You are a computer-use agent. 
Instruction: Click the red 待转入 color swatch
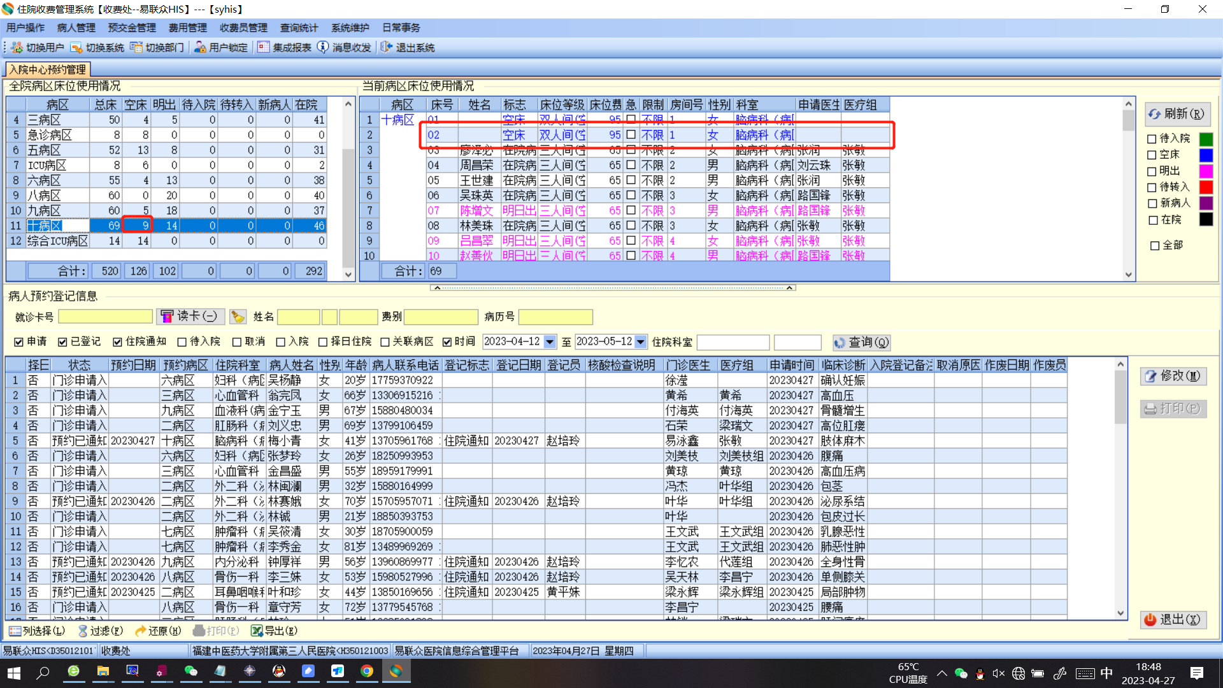click(1206, 187)
